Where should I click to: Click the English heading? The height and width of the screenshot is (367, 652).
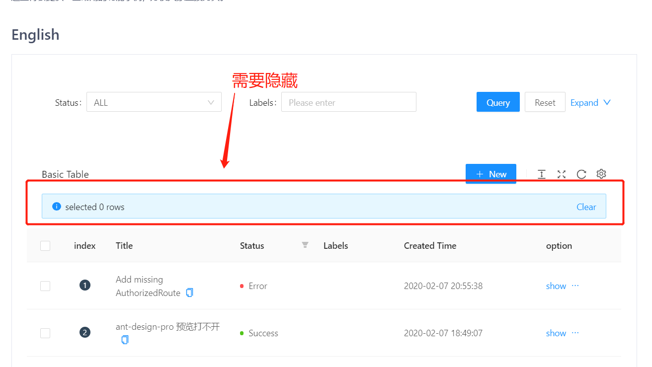point(35,34)
